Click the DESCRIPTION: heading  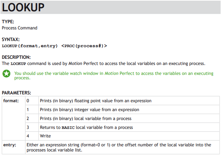(16, 57)
